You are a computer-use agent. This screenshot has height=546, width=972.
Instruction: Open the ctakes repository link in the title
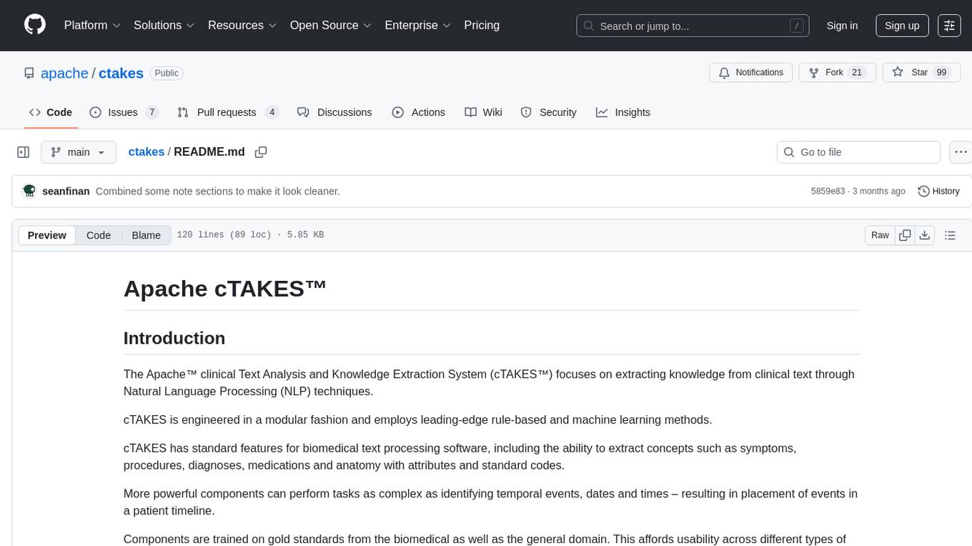(121, 73)
